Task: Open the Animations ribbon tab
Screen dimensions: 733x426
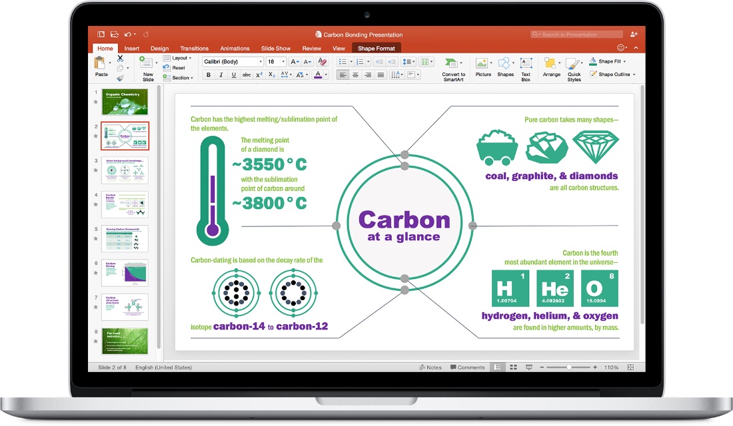Action: (x=235, y=48)
